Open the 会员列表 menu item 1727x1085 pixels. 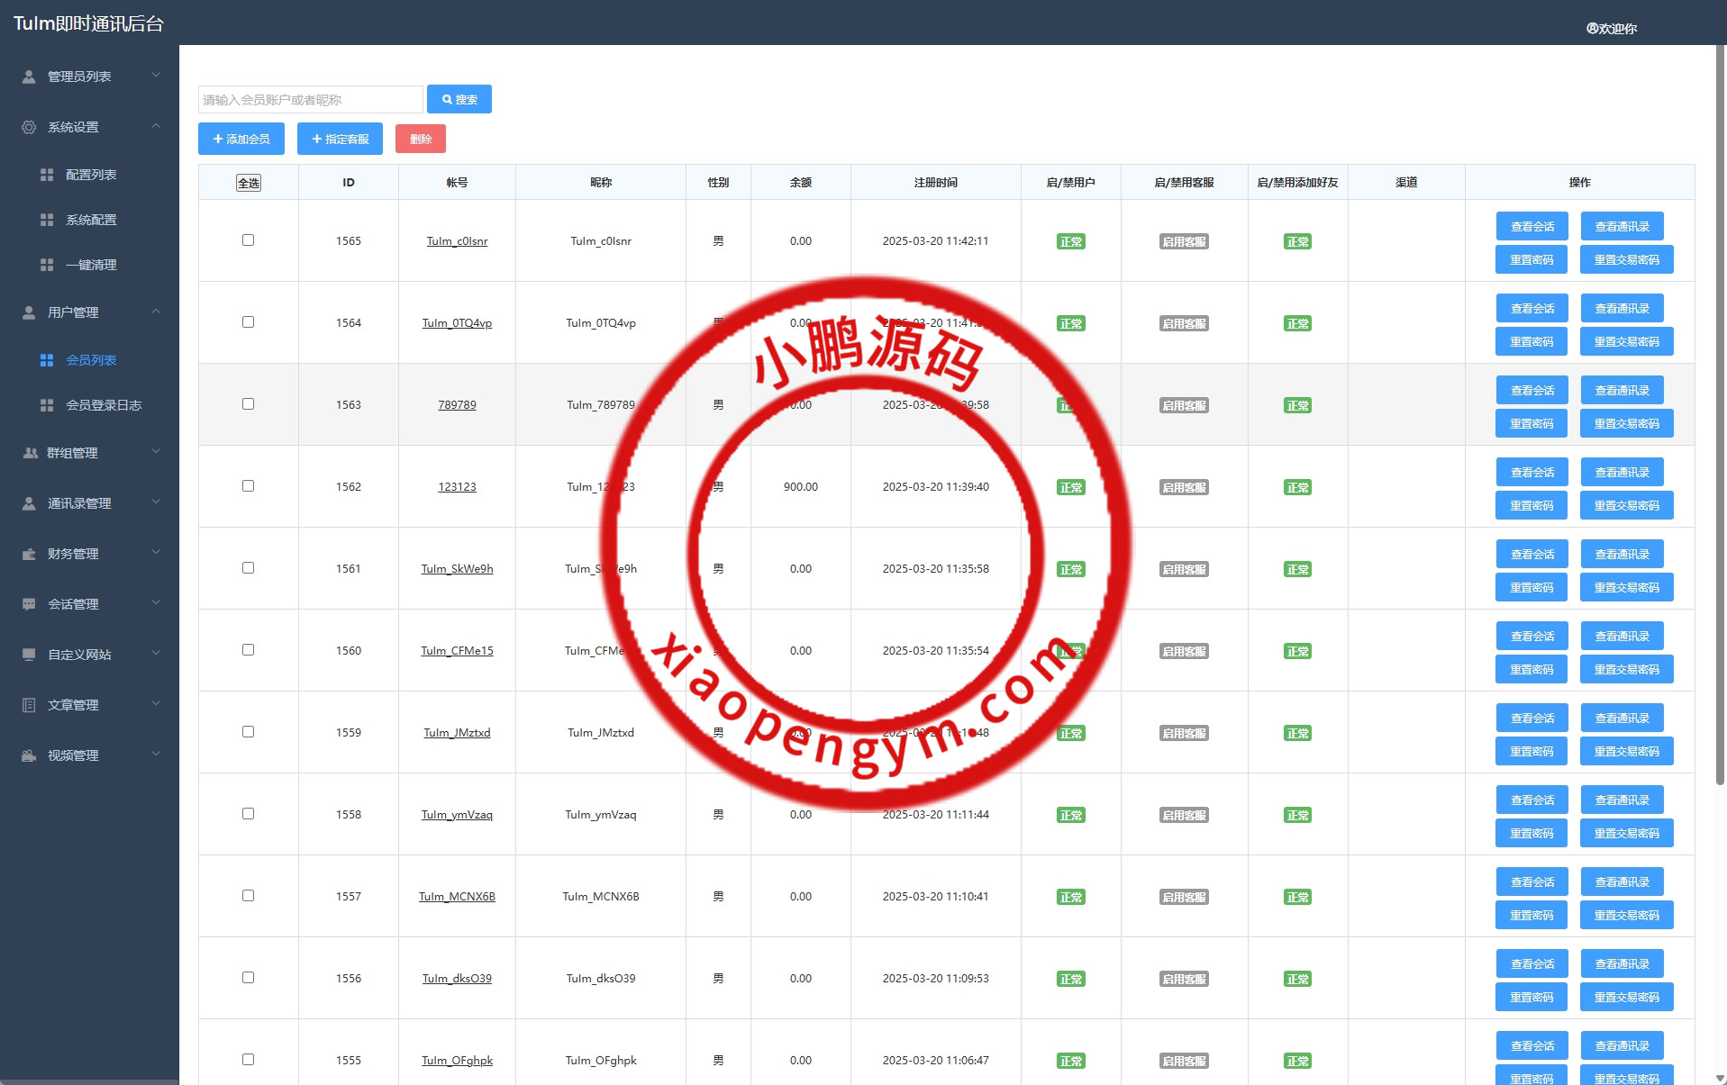coord(89,360)
